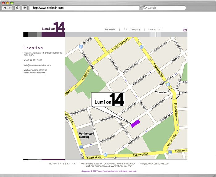
Task: Click the transit icon near Bulevardi
Action: tap(81, 46)
